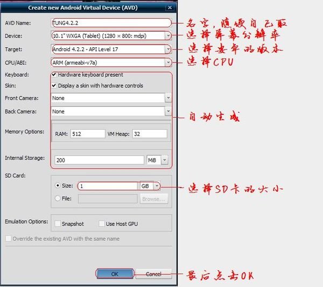Toggle Display a skin with hardware controls
The image size is (323, 287).
point(54,85)
